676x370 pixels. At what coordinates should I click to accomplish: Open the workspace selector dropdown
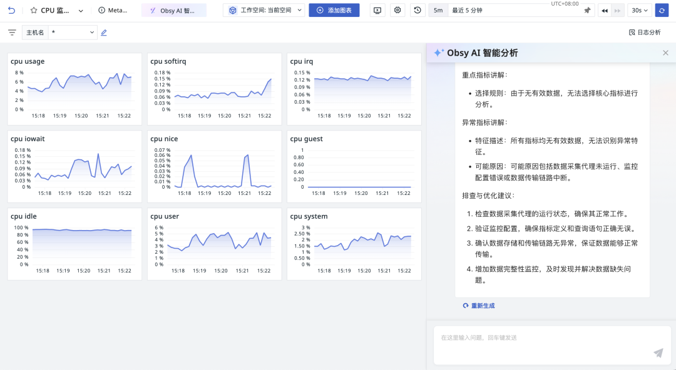coord(264,11)
